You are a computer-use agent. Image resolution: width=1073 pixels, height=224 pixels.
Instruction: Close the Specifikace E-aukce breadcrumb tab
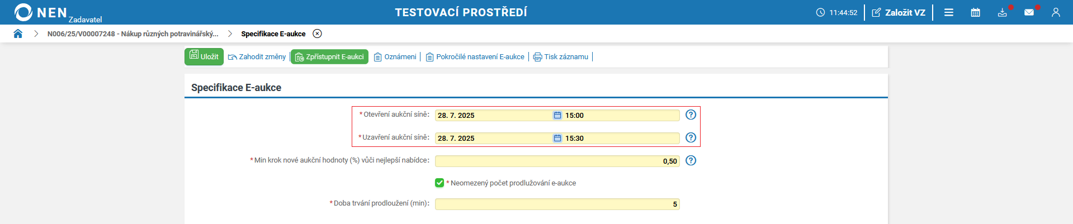click(317, 34)
